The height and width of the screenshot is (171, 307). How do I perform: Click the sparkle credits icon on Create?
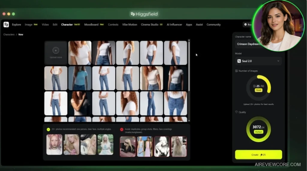(261, 155)
